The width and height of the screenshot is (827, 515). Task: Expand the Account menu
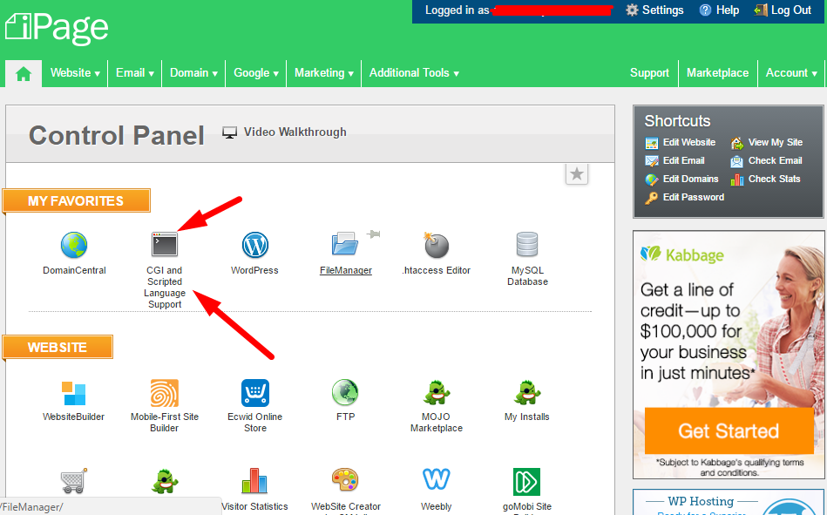tap(791, 73)
